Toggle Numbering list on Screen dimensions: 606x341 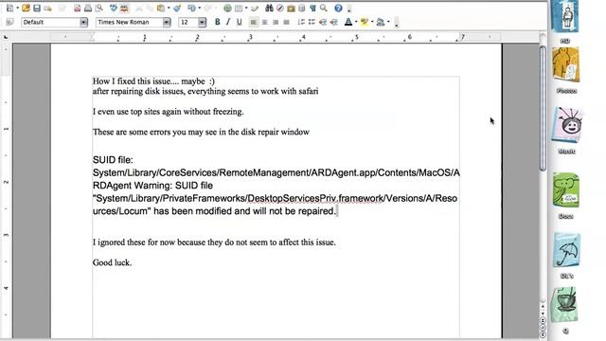[x=301, y=22]
